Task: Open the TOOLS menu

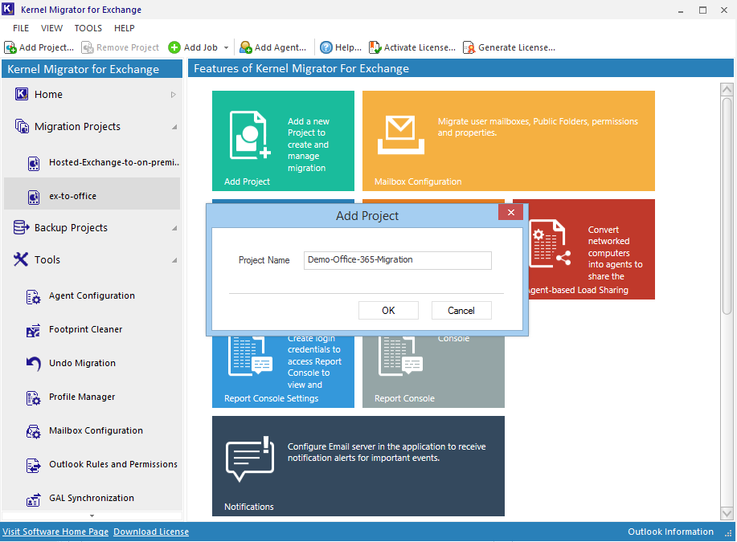Action: pos(88,28)
